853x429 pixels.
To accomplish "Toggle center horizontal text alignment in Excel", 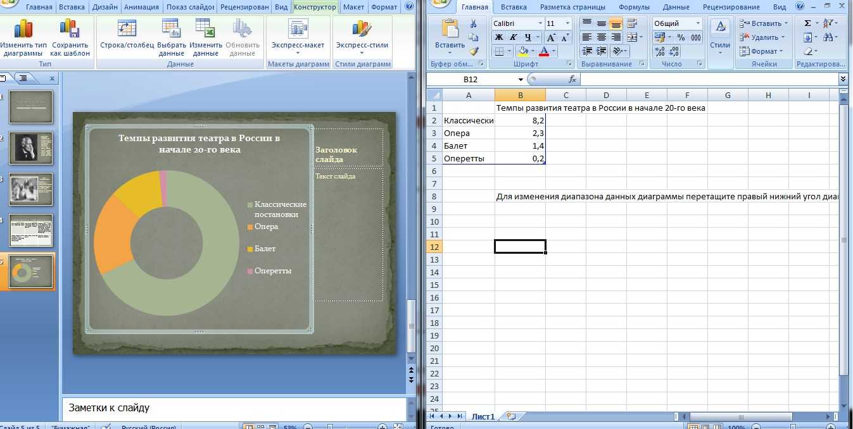I will point(601,37).
